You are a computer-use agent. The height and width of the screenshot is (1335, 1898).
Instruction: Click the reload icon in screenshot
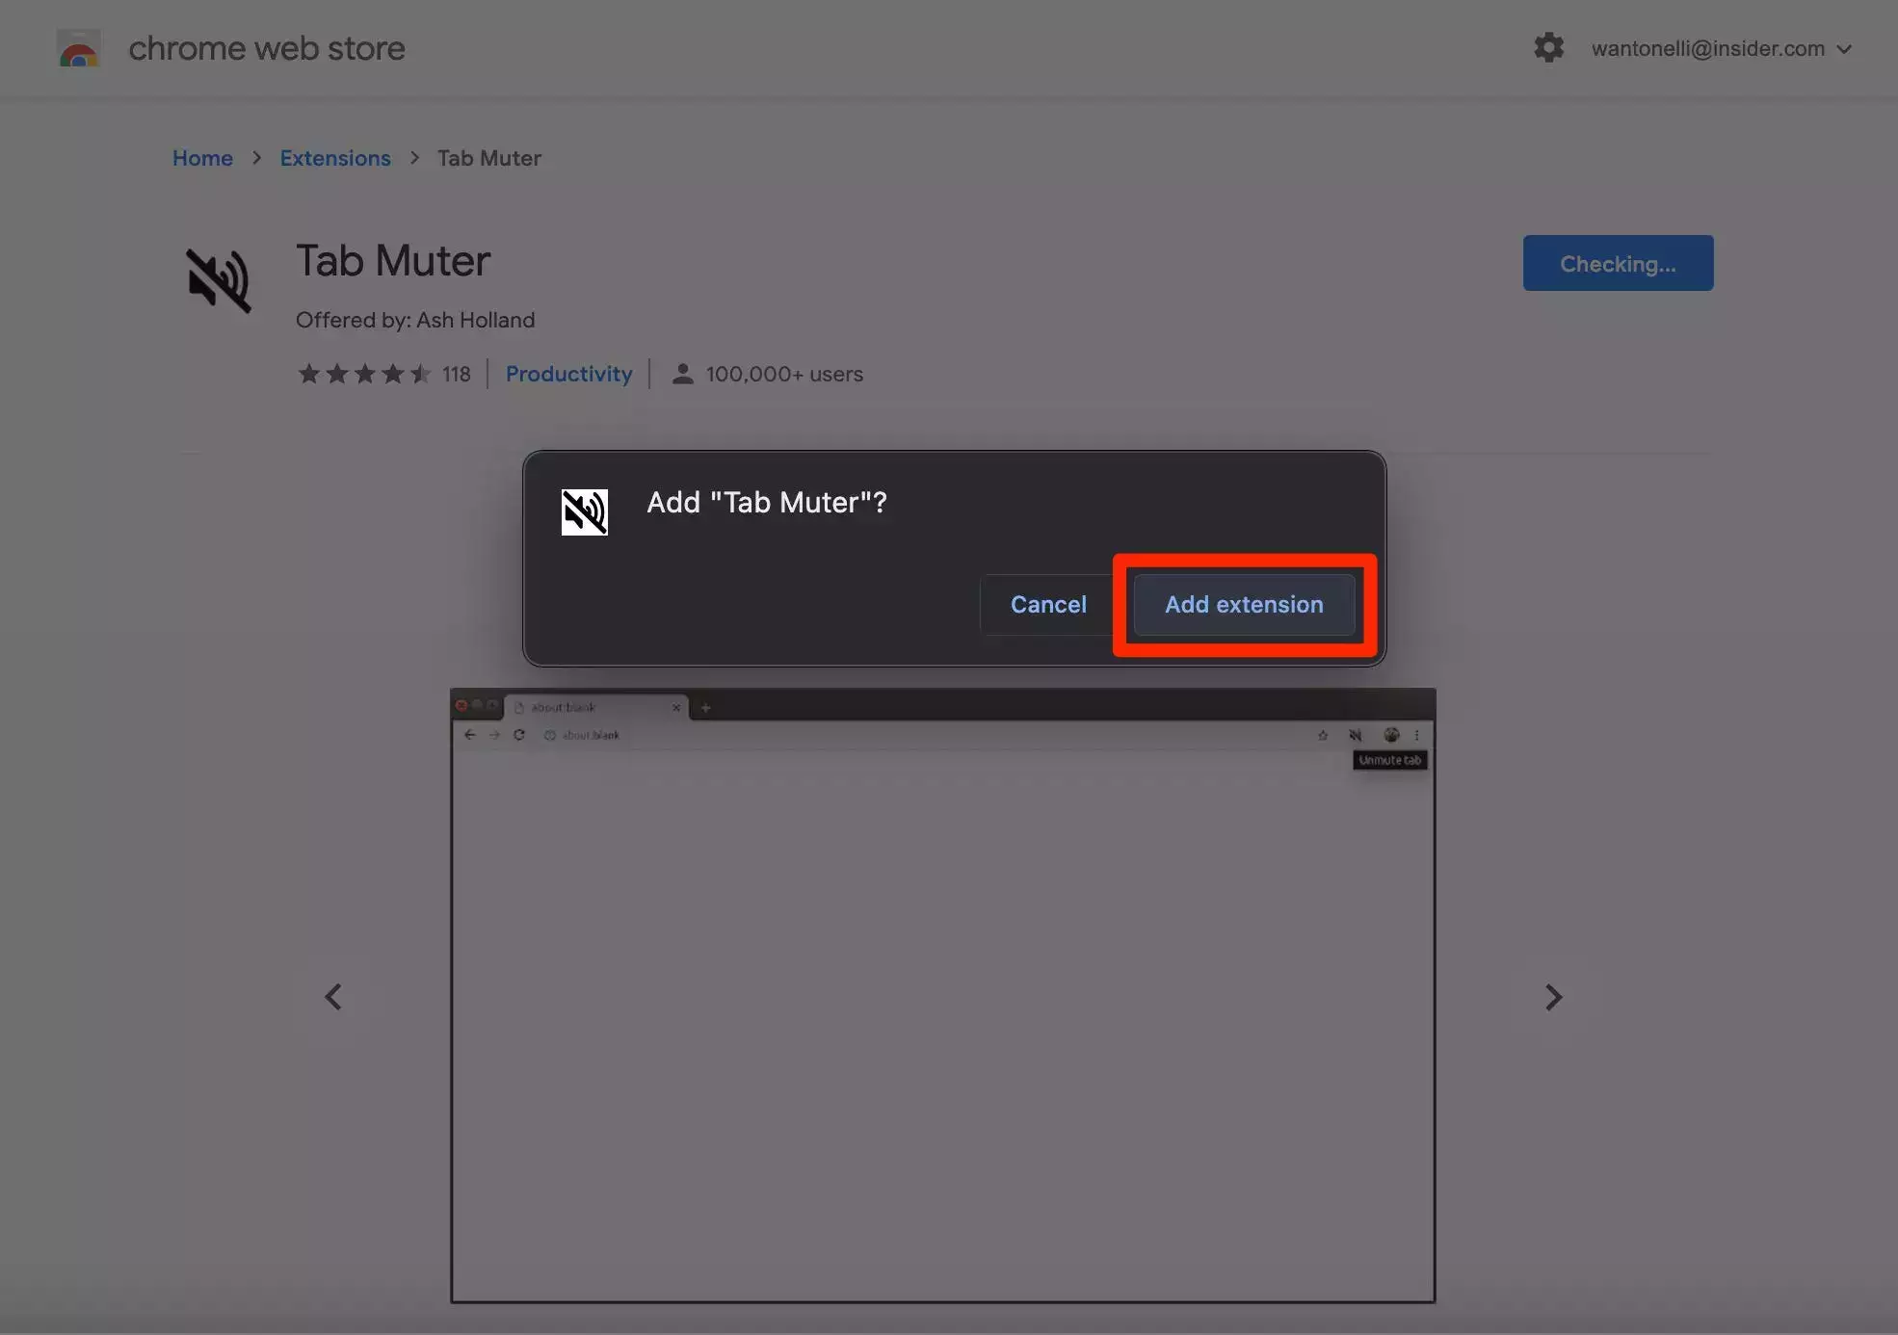pos(519,735)
